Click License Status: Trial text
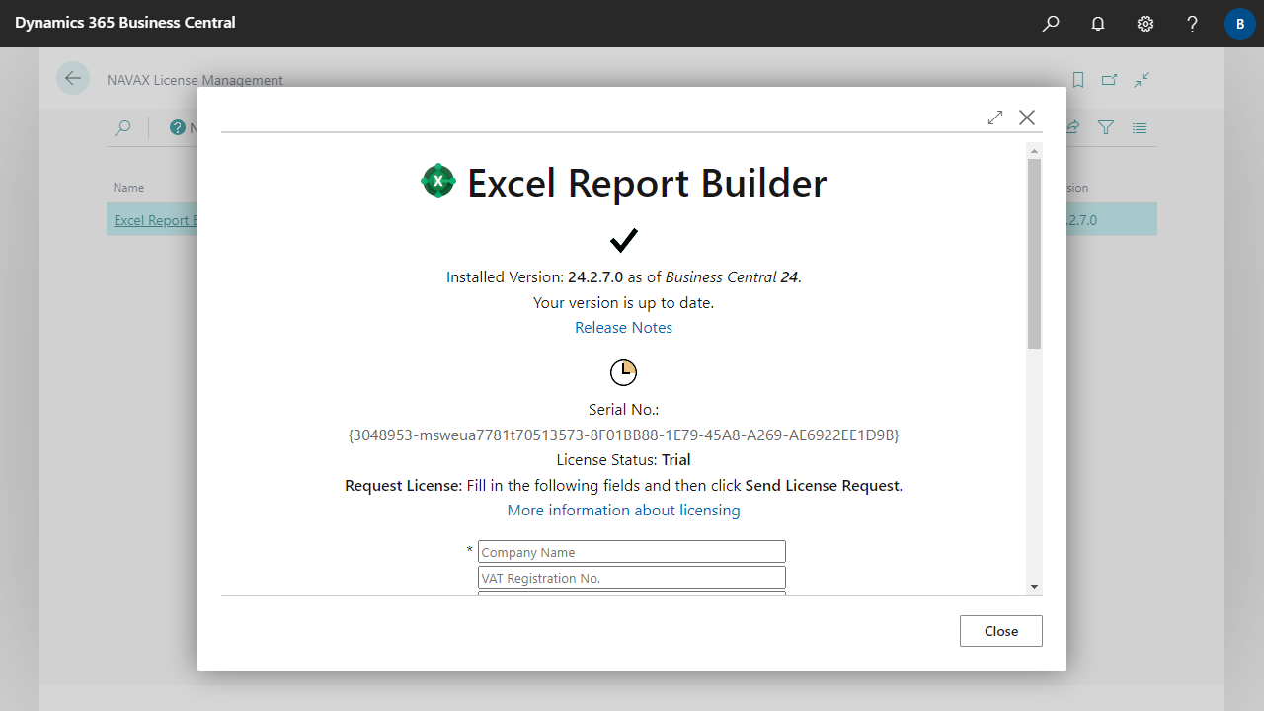 (623, 459)
